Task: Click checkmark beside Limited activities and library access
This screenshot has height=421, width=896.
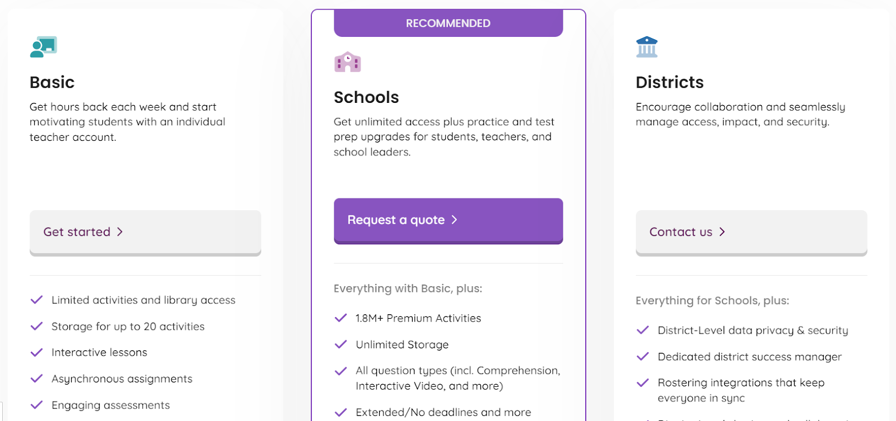Action: 36,300
